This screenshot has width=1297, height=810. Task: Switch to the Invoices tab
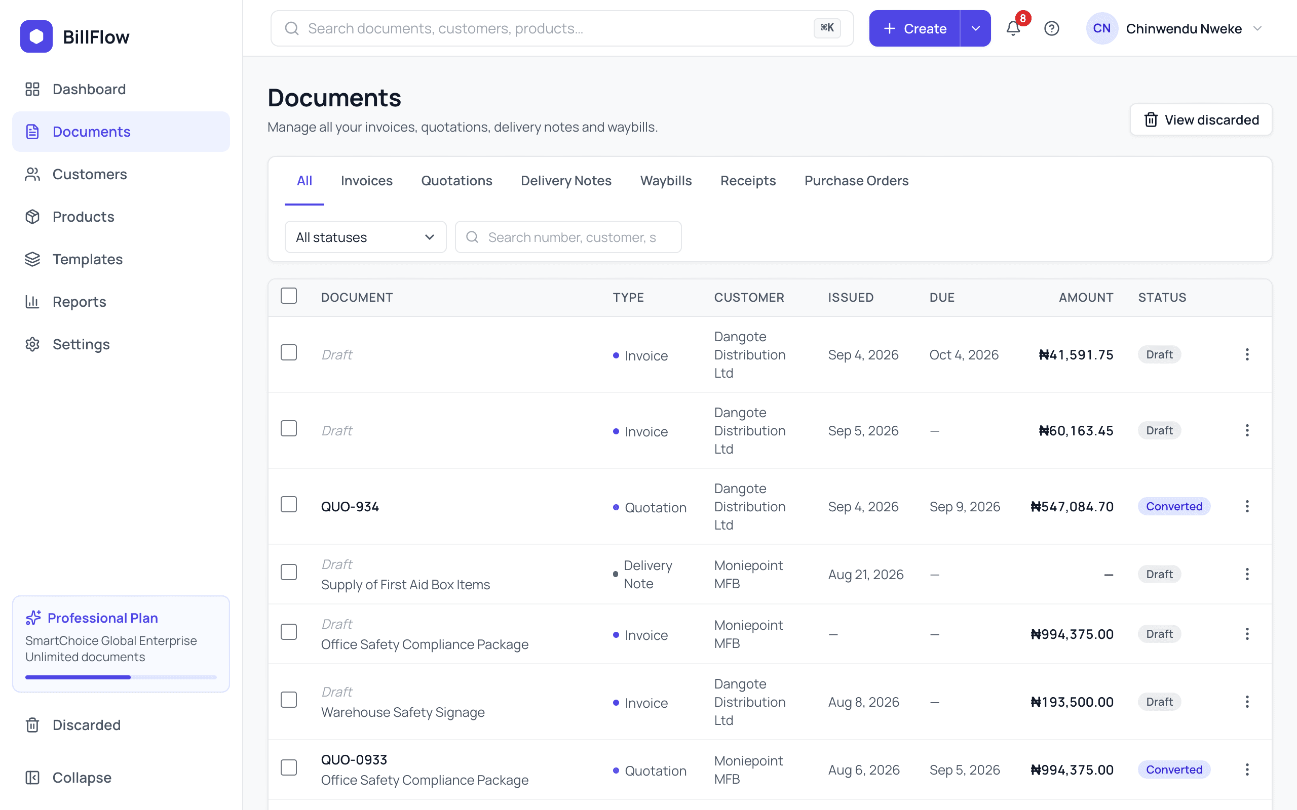click(x=367, y=181)
